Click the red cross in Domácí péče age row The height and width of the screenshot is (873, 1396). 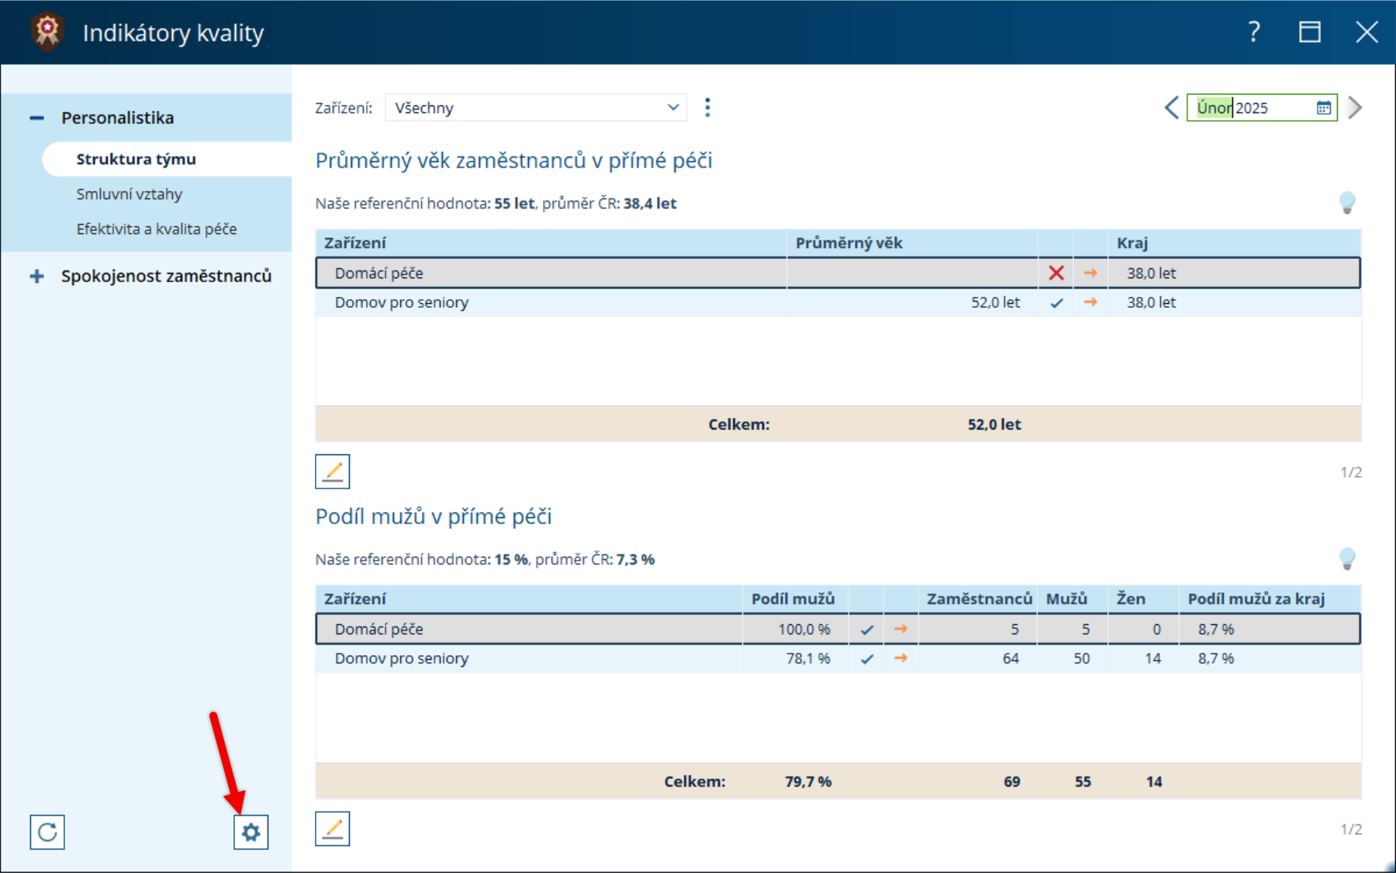[x=1056, y=273]
